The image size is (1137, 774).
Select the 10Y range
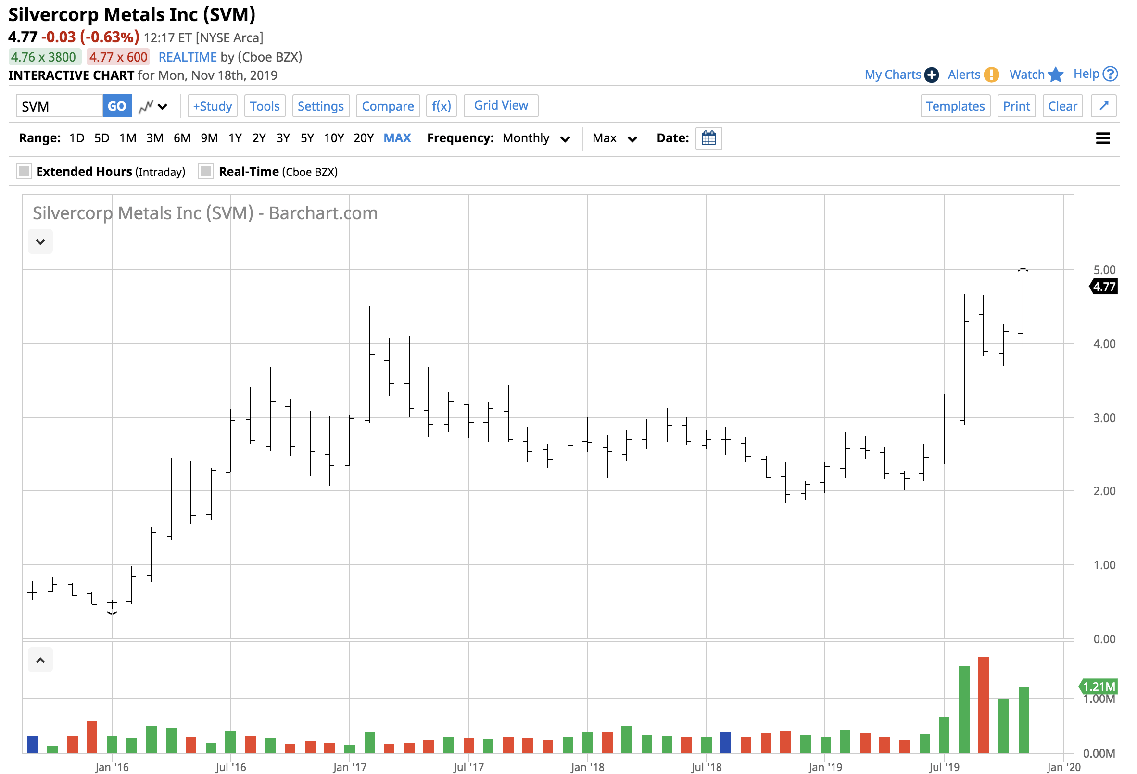[x=334, y=138]
